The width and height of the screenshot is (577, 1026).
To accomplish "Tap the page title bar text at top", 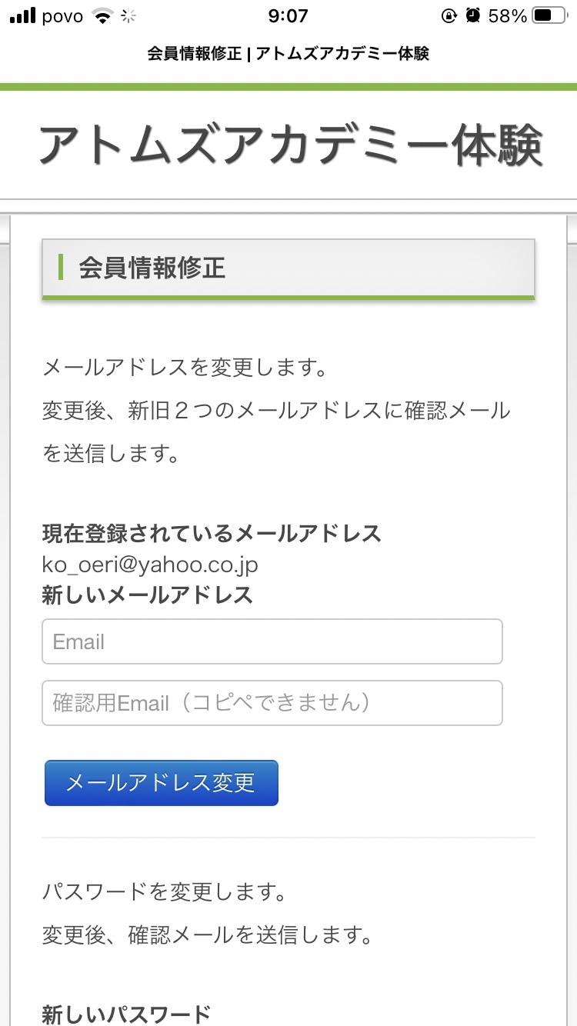I will coord(288,54).
